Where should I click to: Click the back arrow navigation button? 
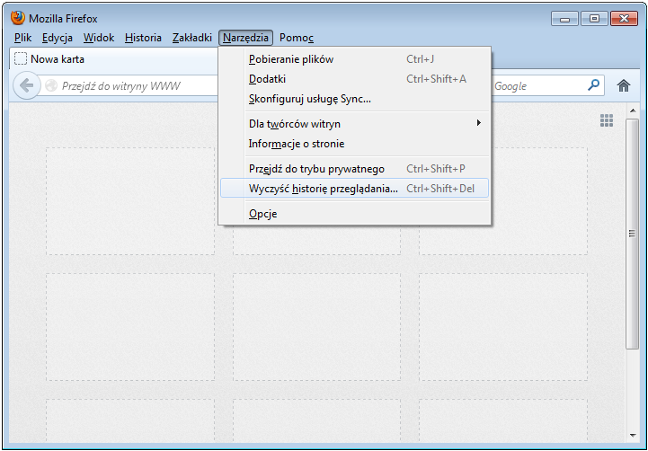[27, 86]
